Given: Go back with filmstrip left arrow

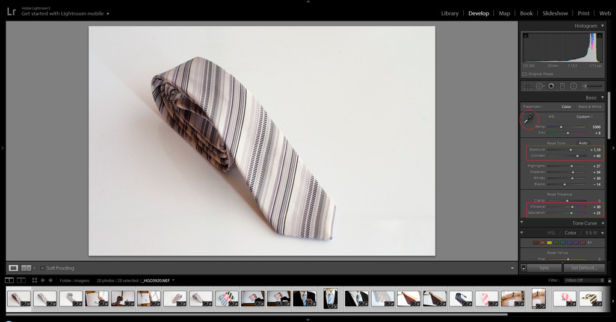Looking at the screenshot, I should (x=43, y=280).
